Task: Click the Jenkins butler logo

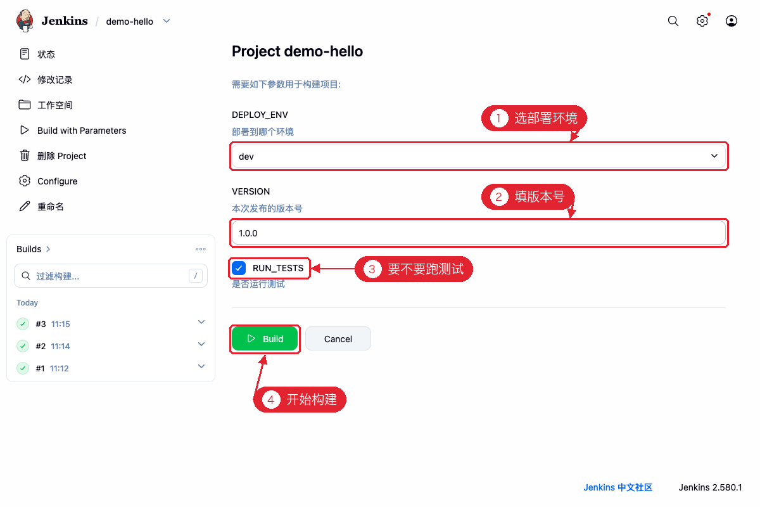Action: pos(25,21)
